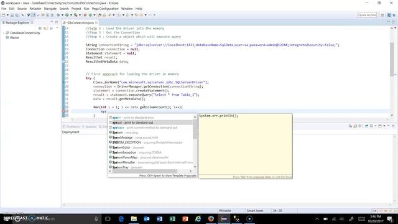Screen dimensions: 398x224
Task: Toggle Link with Editor in Package Explorer
Action: click(45, 28)
